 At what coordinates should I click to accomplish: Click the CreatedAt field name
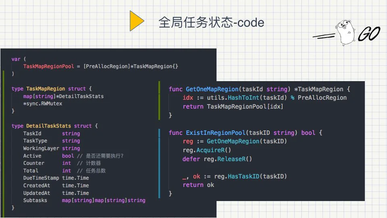tap(37, 185)
